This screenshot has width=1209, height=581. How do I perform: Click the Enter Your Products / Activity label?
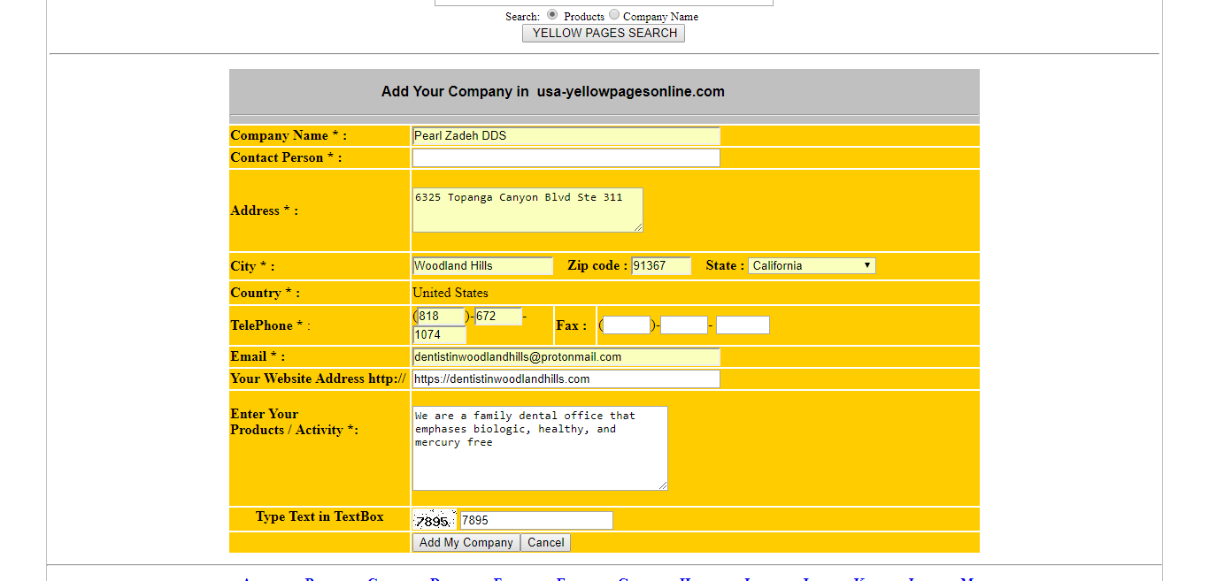(294, 422)
